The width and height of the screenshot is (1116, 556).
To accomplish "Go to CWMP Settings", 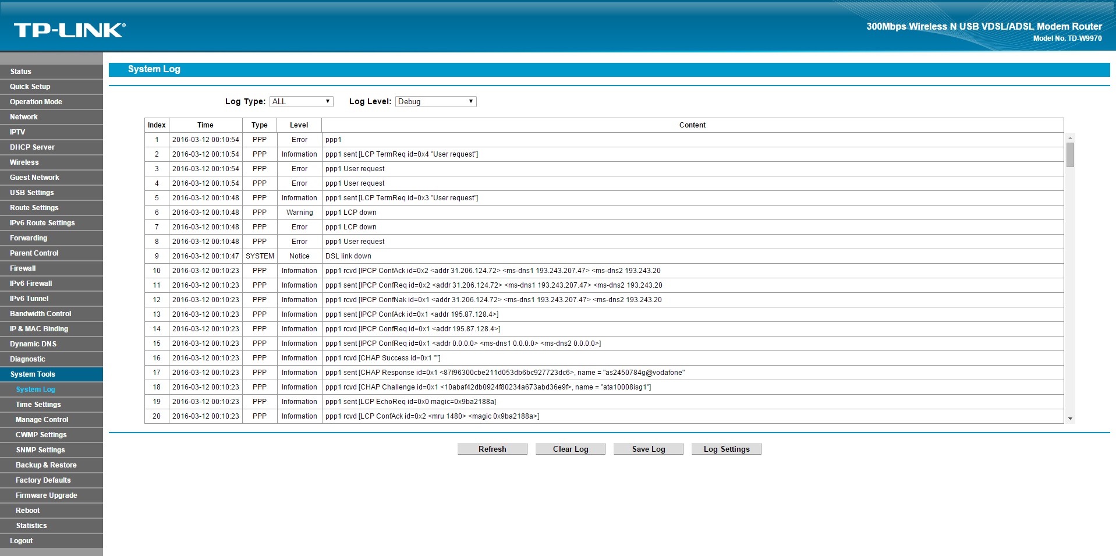I will click(51, 435).
